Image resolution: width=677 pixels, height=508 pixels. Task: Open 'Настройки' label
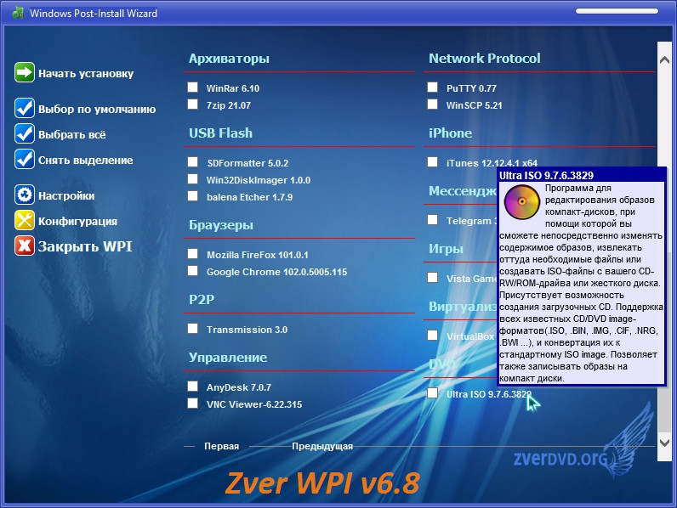pos(66,195)
